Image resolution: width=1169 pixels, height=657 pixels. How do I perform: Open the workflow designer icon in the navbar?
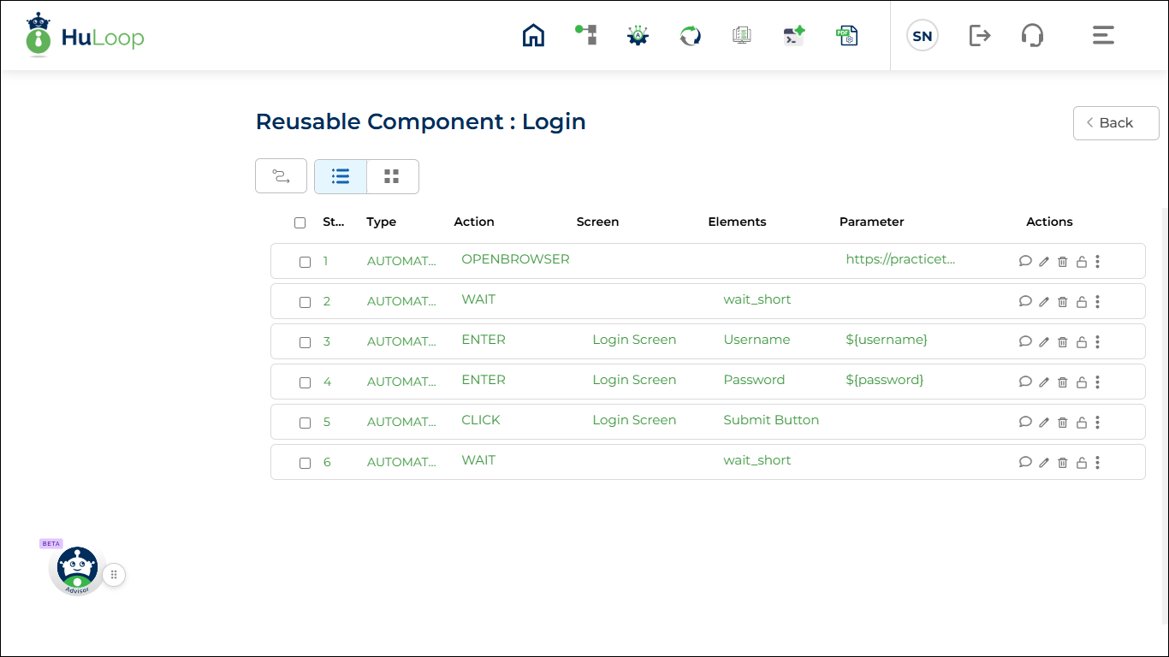(585, 35)
